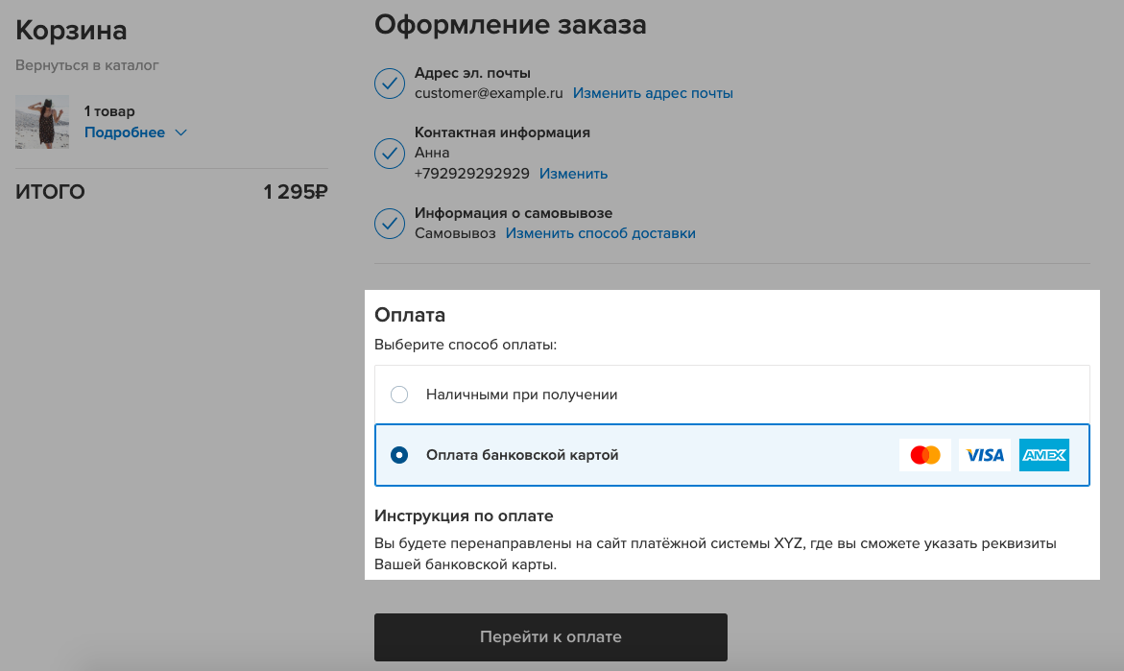The image size is (1124, 671).
Task: Click the AMEX card logo
Action: 1044,455
